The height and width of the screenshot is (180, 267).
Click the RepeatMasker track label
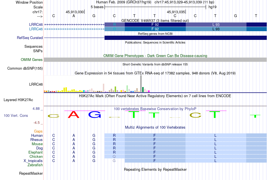pyautogui.click(x=31, y=173)
